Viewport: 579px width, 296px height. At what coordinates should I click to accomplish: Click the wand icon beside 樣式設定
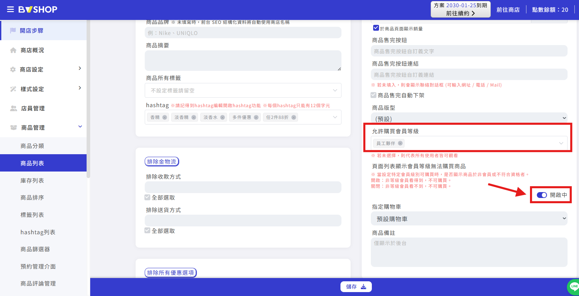(x=13, y=89)
